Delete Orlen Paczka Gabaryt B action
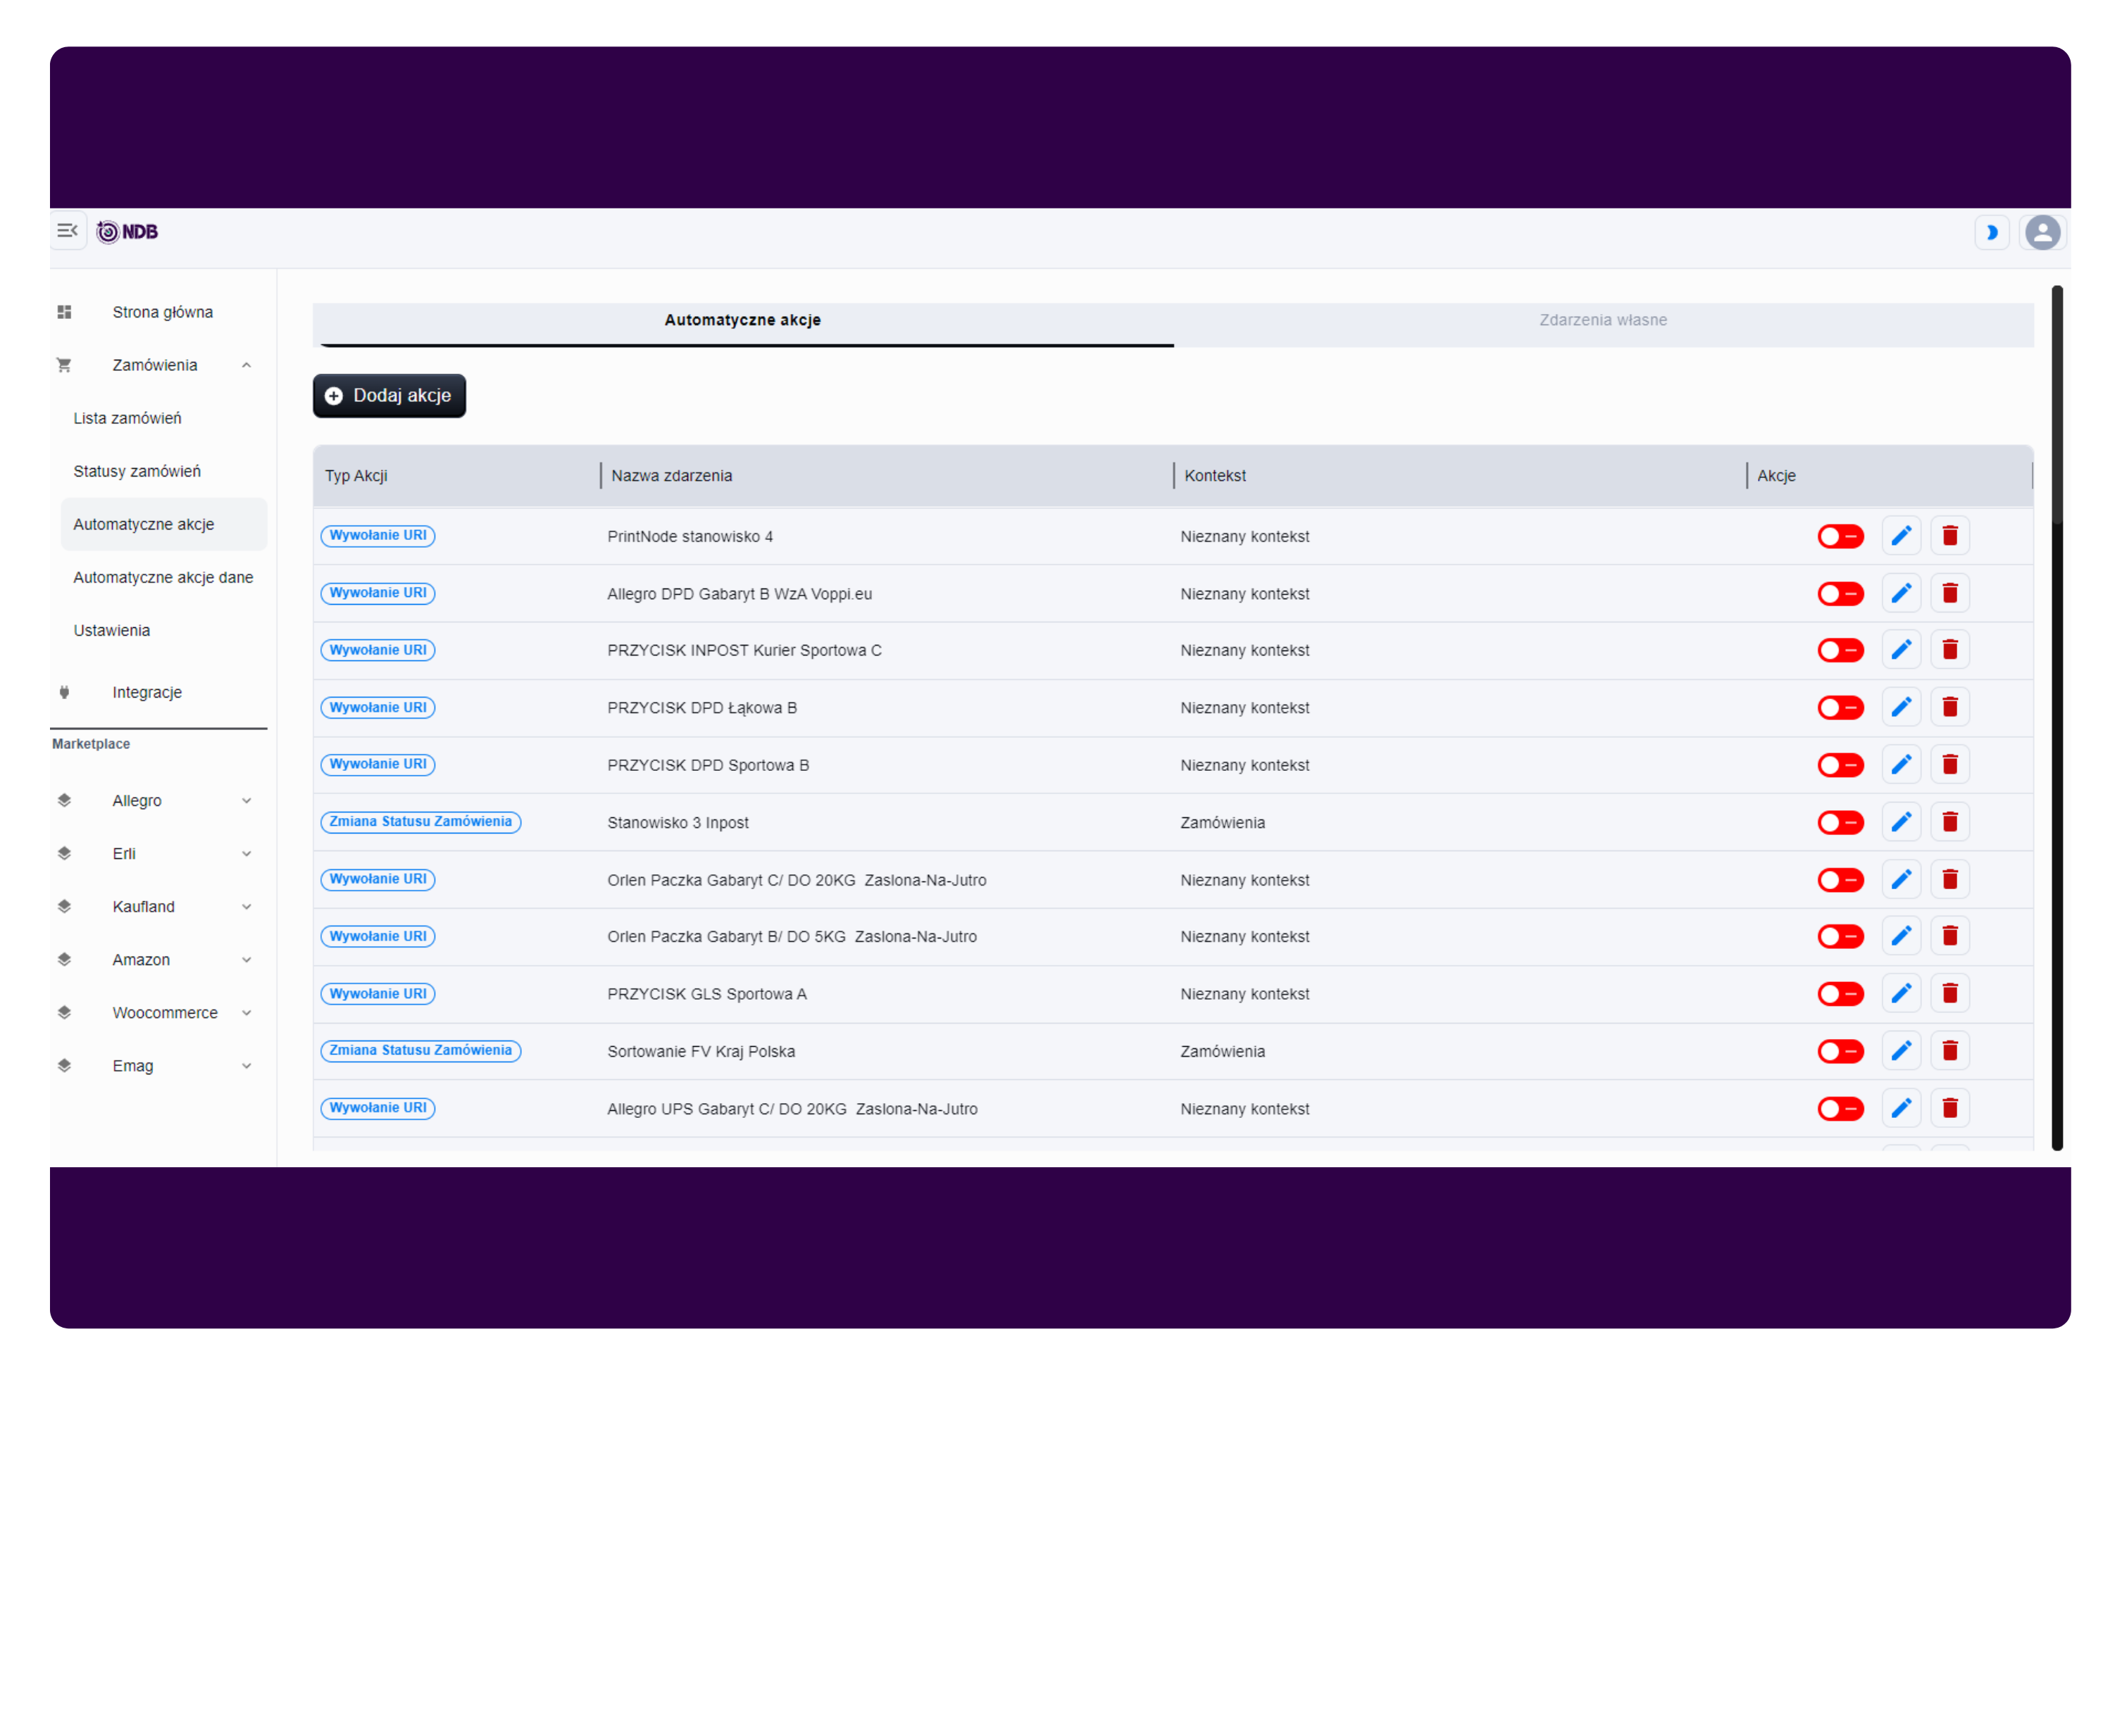Image resolution: width=2122 pixels, height=1736 pixels. point(1949,936)
